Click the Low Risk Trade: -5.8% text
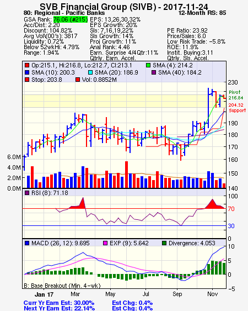 click(x=196, y=41)
